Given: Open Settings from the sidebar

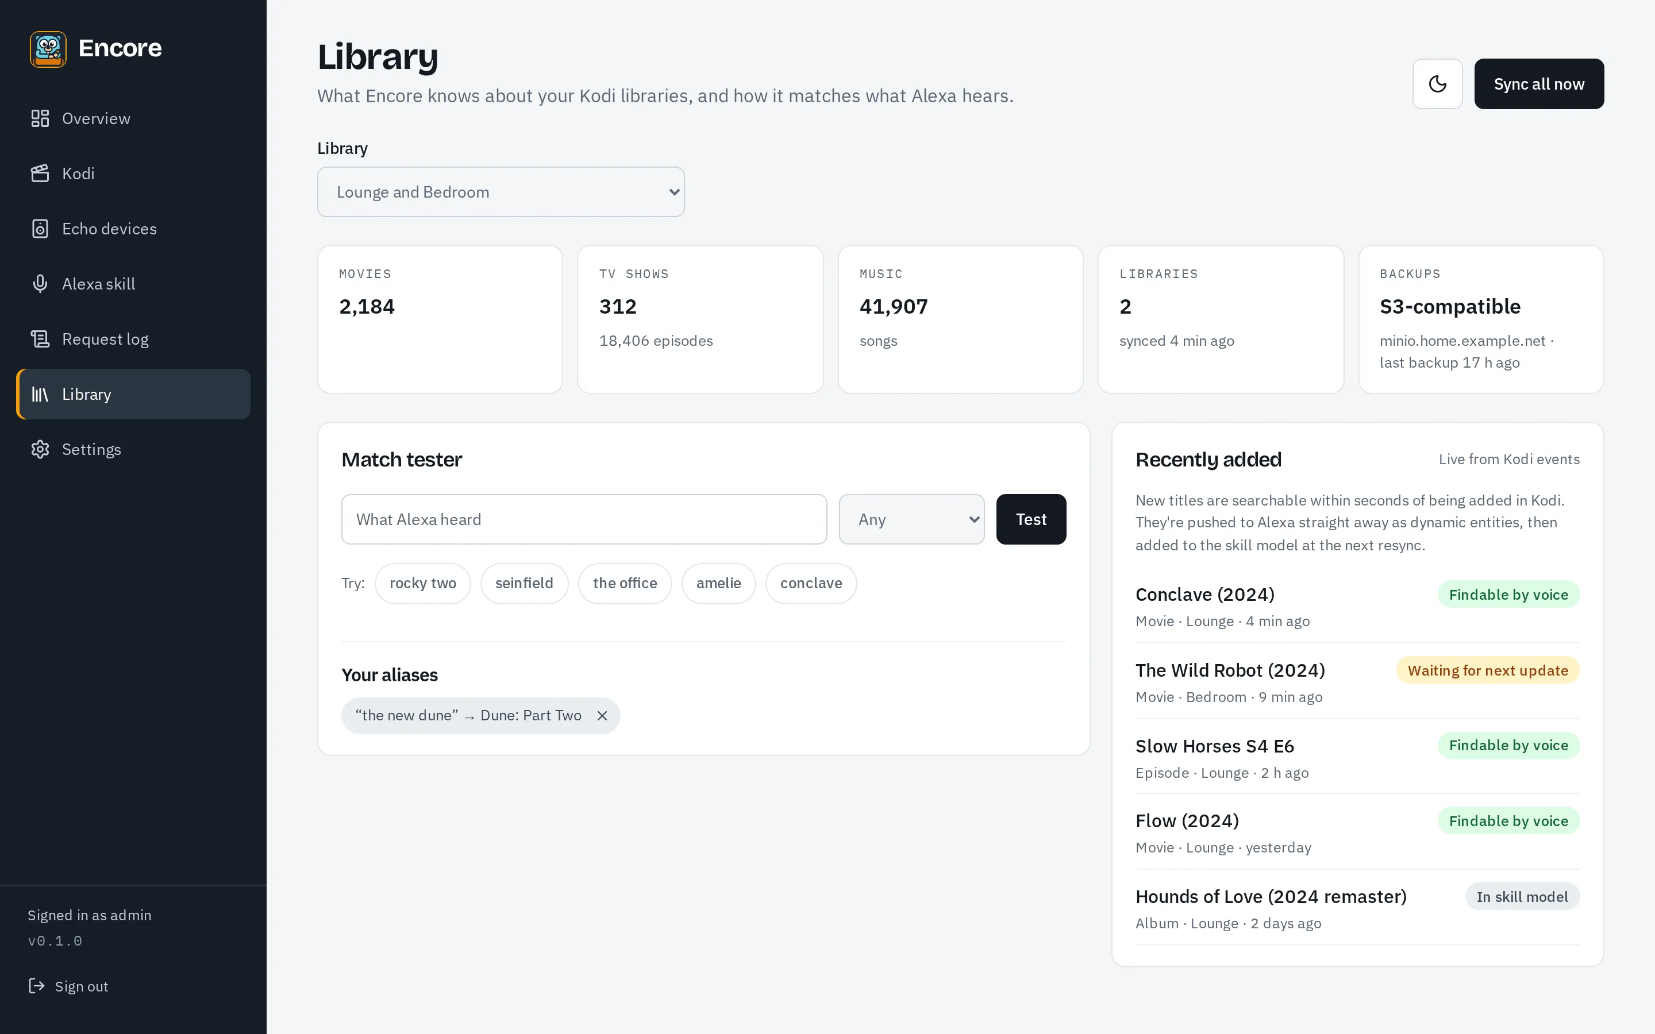Looking at the screenshot, I should [x=133, y=449].
